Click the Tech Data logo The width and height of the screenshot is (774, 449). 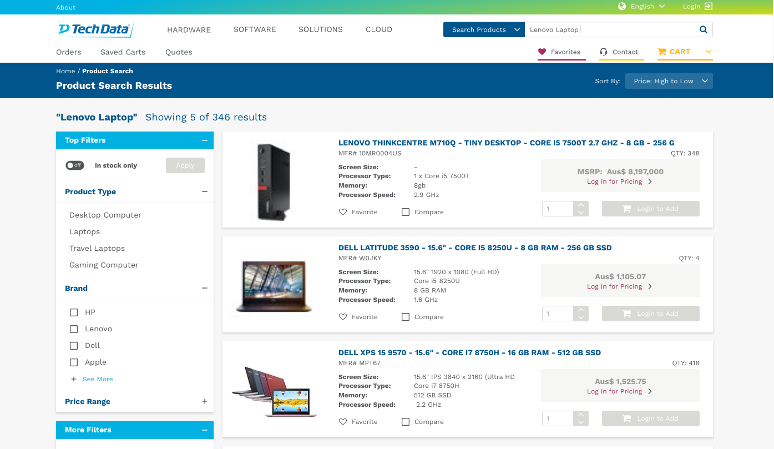tap(95, 29)
